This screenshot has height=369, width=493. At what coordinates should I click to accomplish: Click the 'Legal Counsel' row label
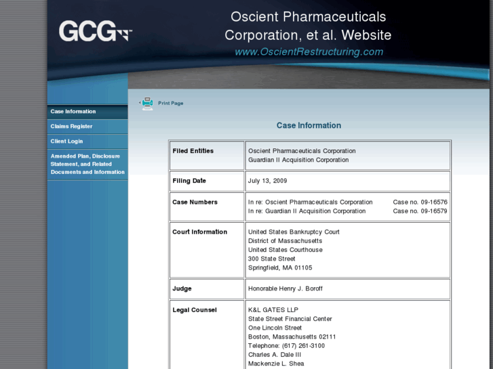tap(195, 310)
